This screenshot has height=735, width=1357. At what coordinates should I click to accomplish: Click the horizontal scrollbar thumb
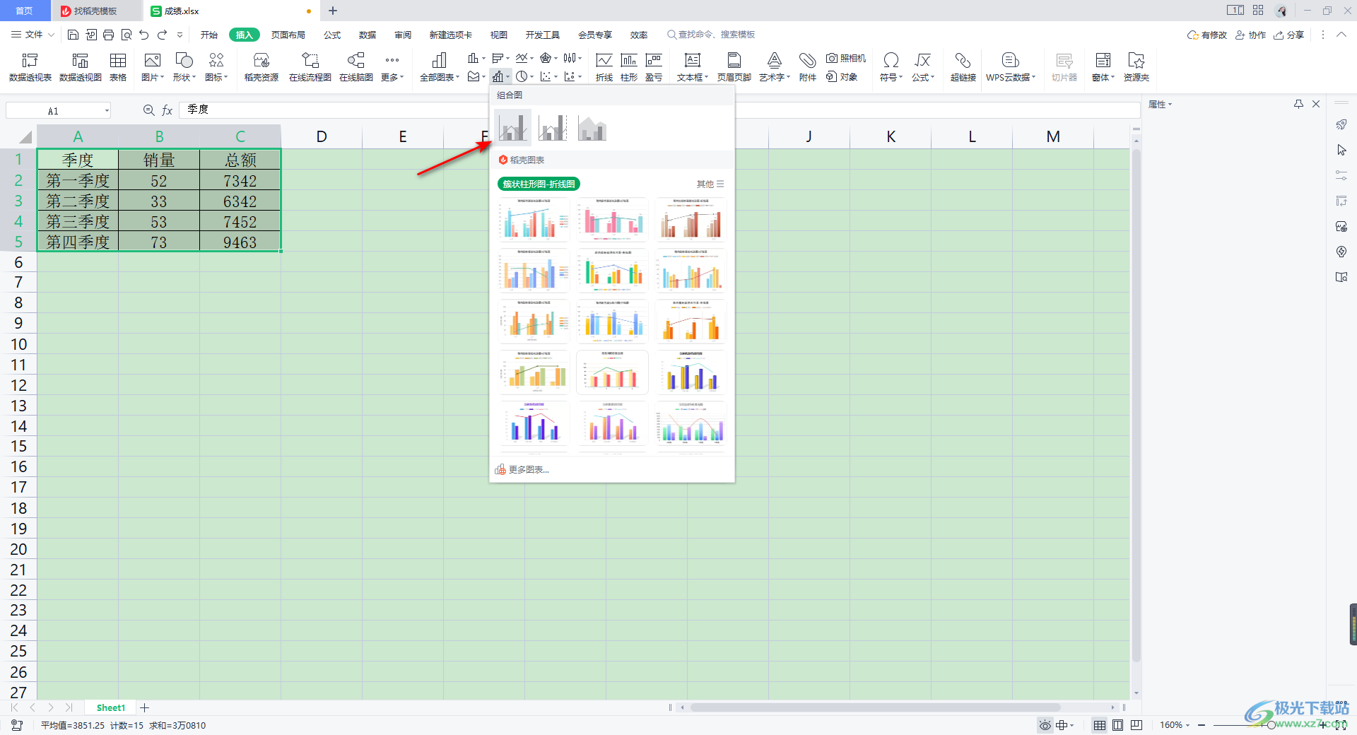click(875, 707)
